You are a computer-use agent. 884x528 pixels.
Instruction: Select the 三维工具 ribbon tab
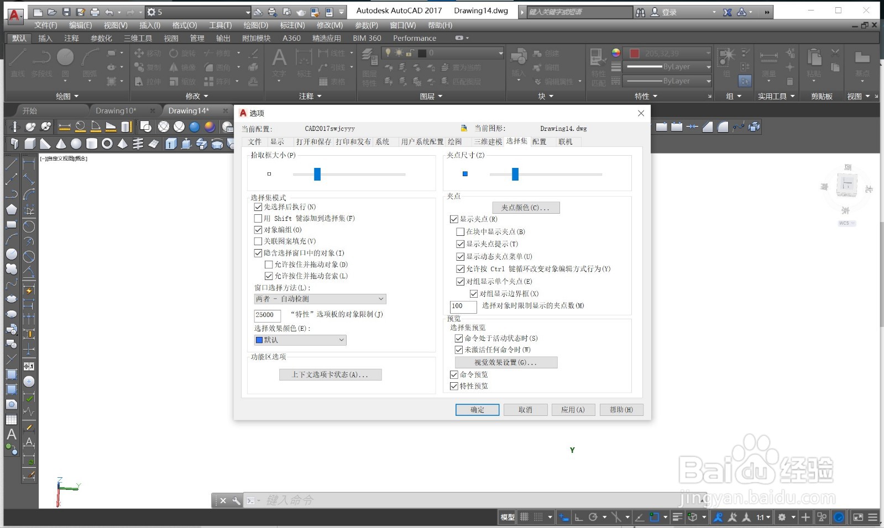coord(138,38)
